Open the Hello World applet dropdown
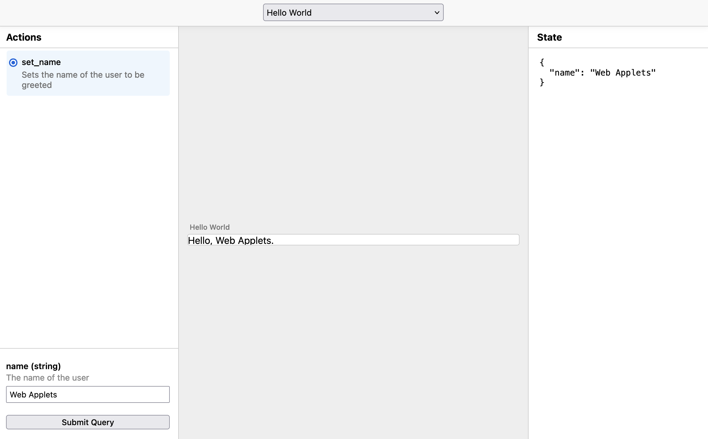 pos(353,13)
